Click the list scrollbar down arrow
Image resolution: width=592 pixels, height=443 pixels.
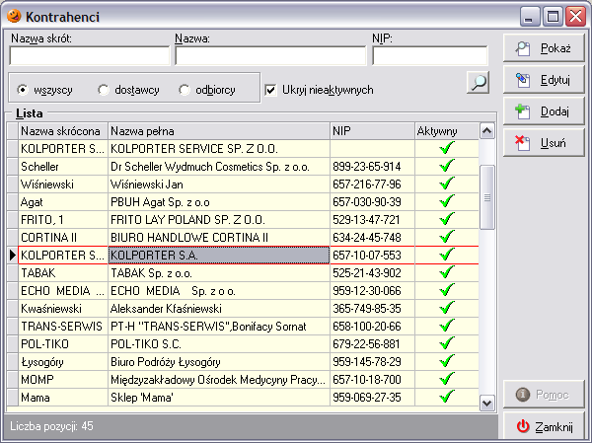point(487,403)
